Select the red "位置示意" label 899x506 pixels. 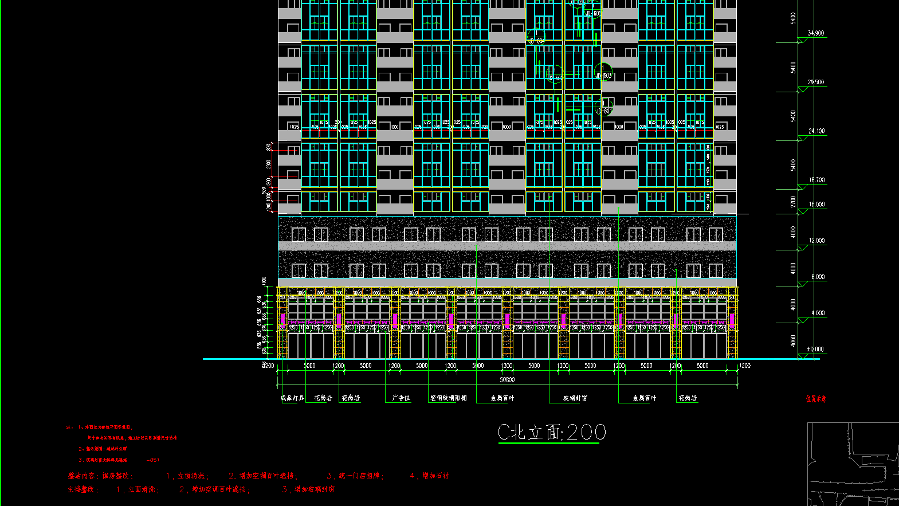pos(816,399)
